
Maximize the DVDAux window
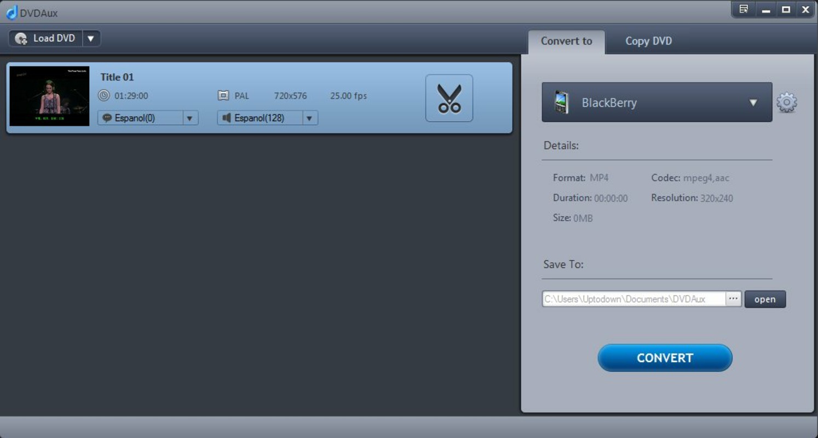tap(786, 9)
